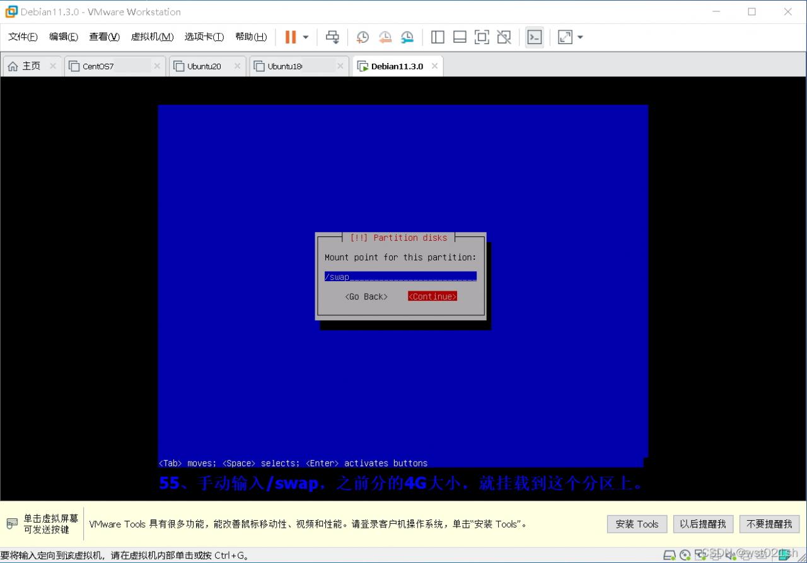Switch to Unity mode
Screen dimensions: 807x563
504,37
